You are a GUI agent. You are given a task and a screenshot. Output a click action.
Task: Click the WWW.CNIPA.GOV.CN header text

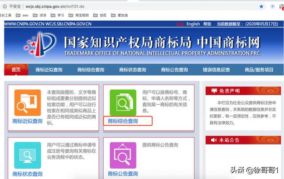pos(24,24)
